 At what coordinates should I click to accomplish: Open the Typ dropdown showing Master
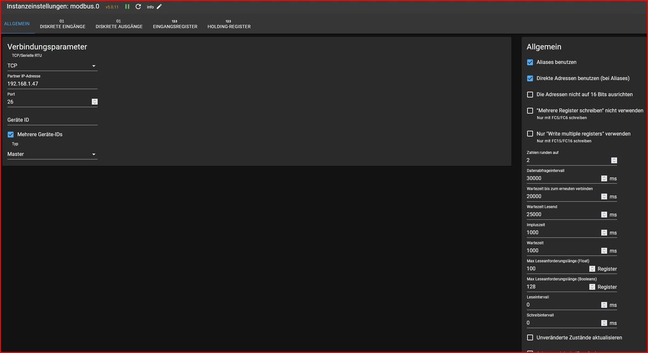click(x=52, y=154)
